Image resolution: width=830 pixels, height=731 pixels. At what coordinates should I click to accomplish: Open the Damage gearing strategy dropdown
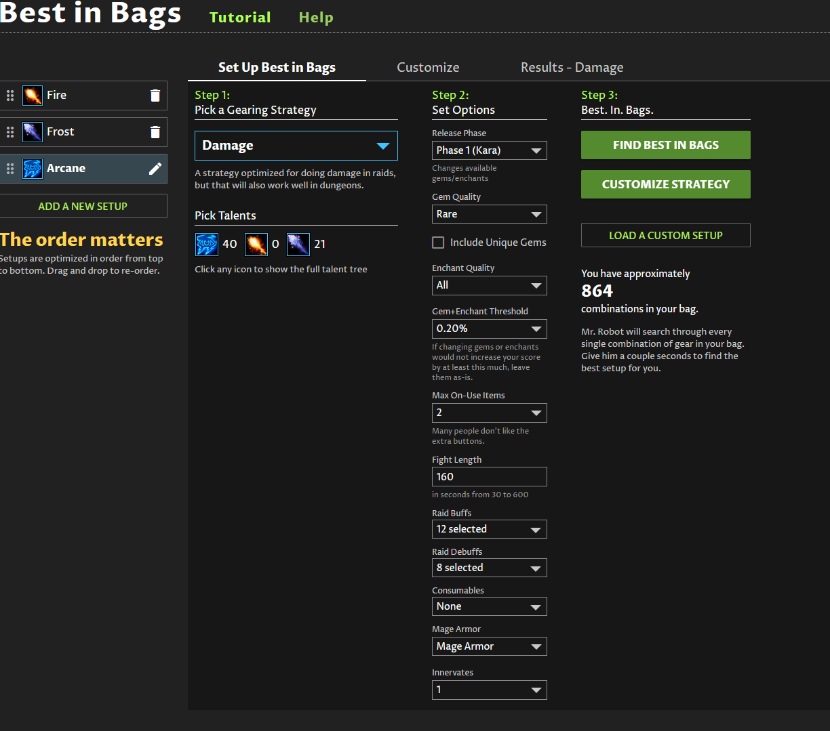tap(296, 146)
